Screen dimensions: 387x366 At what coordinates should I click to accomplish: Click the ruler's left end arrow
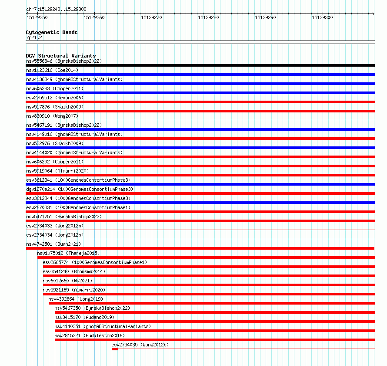point(27,14)
